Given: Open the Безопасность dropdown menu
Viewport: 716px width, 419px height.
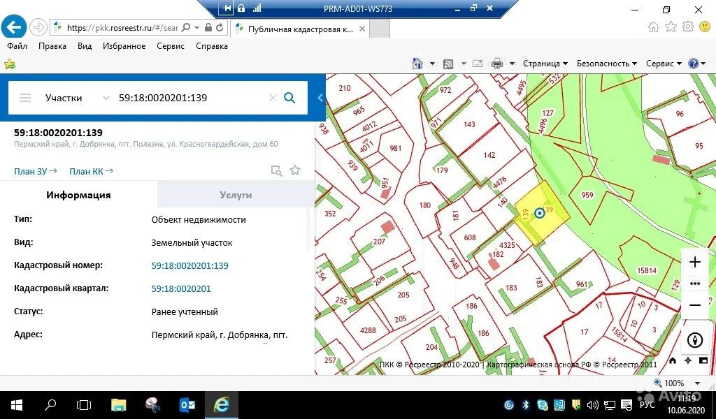Looking at the screenshot, I should click(x=606, y=64).
